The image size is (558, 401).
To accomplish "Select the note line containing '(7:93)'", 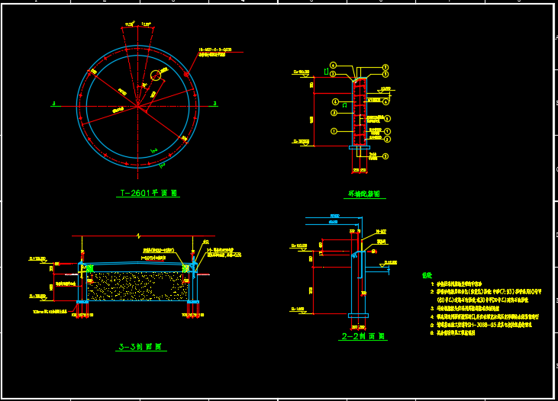I will click(486, 292).
